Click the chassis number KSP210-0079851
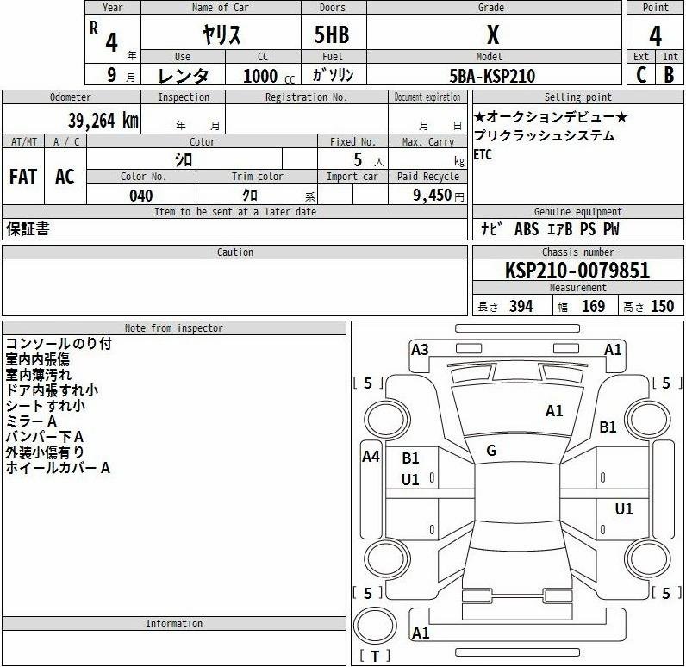This screenshot has height=667, width=686. pos(577,271)
